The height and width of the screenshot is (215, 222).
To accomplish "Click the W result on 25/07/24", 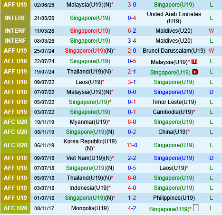I will click(x=212, y=51).
